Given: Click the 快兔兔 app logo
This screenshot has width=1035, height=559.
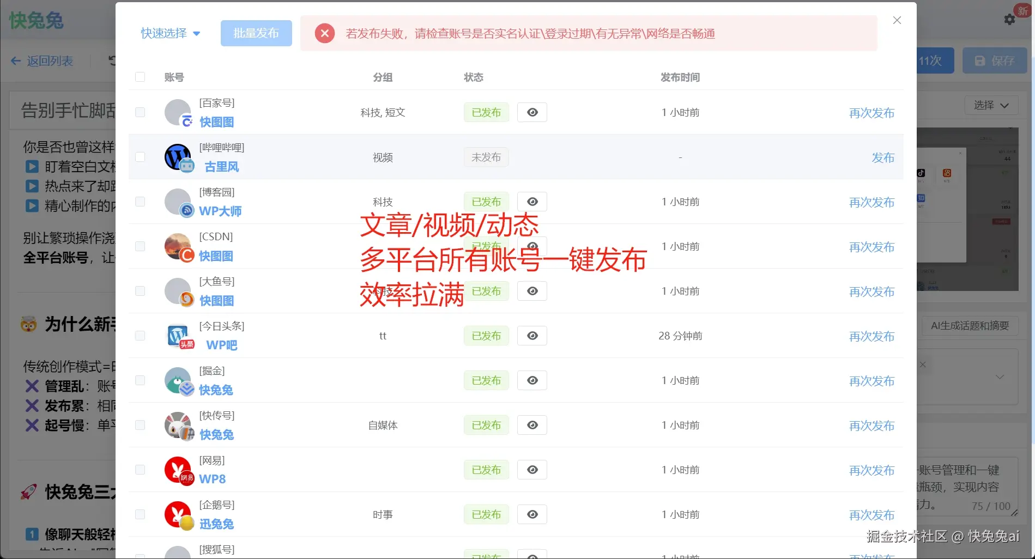Looking at the screenshot, I should point(35,20).
